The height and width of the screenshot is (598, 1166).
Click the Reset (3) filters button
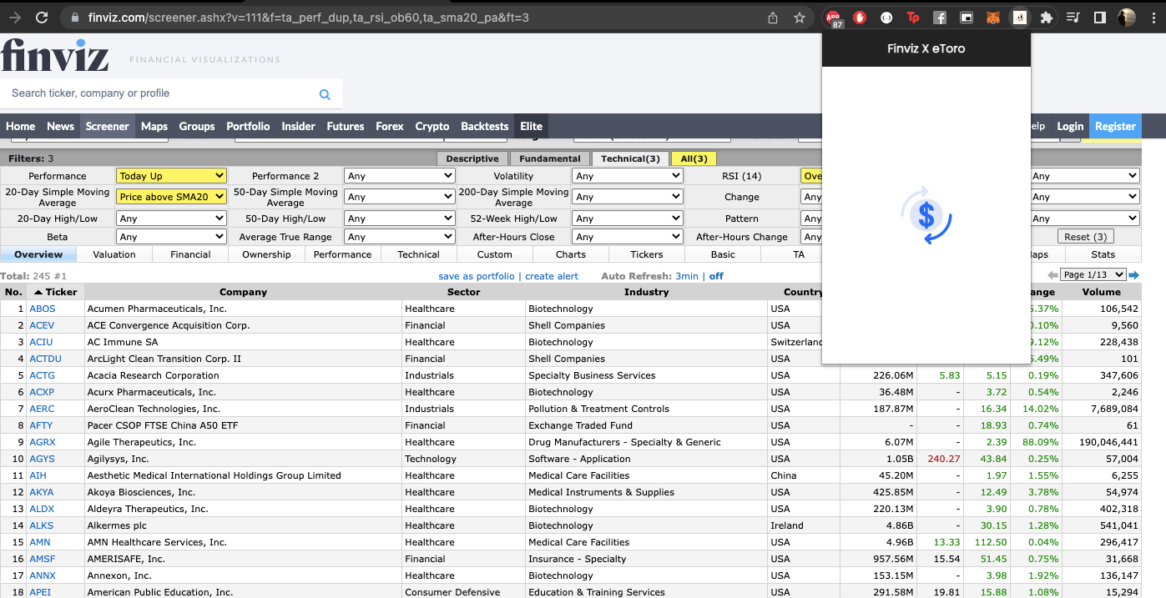pyautogui.click(x=1085, y=237)
